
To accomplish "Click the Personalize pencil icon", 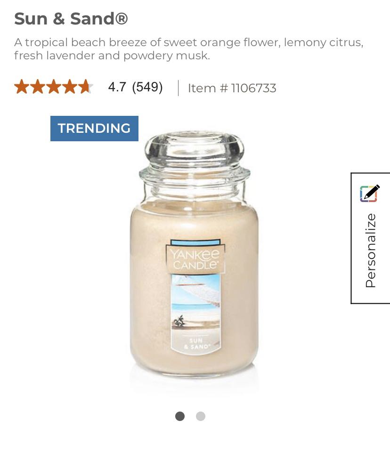I will pyautogui.click(x=369, y=193).
